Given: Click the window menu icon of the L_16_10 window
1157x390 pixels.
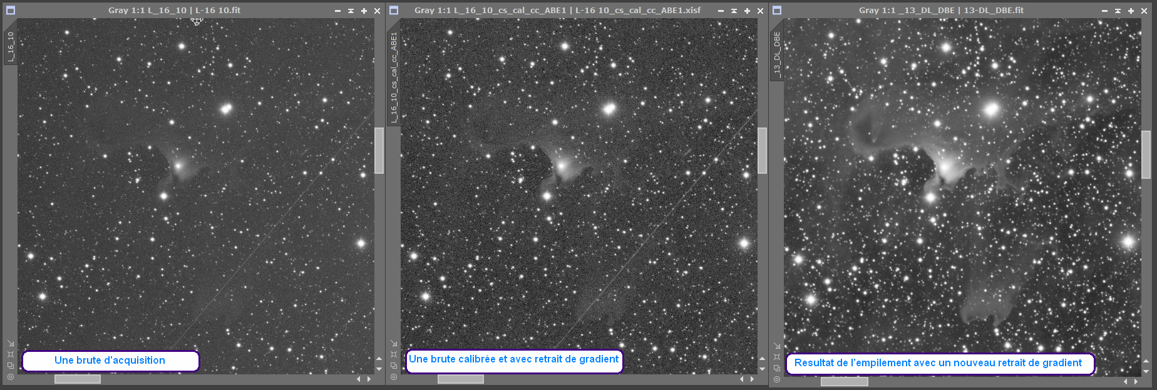Looking at the screenshot, I should [11, 11].
